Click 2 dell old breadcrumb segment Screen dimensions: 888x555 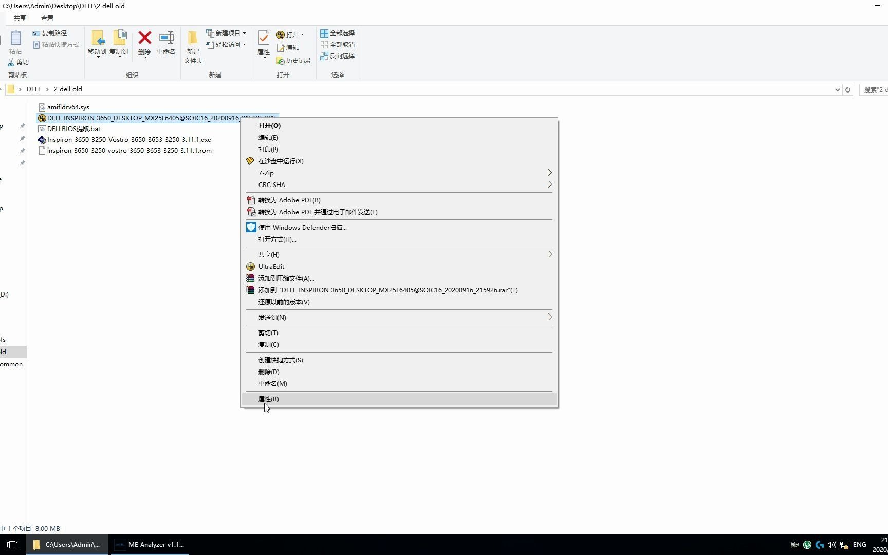68,89
